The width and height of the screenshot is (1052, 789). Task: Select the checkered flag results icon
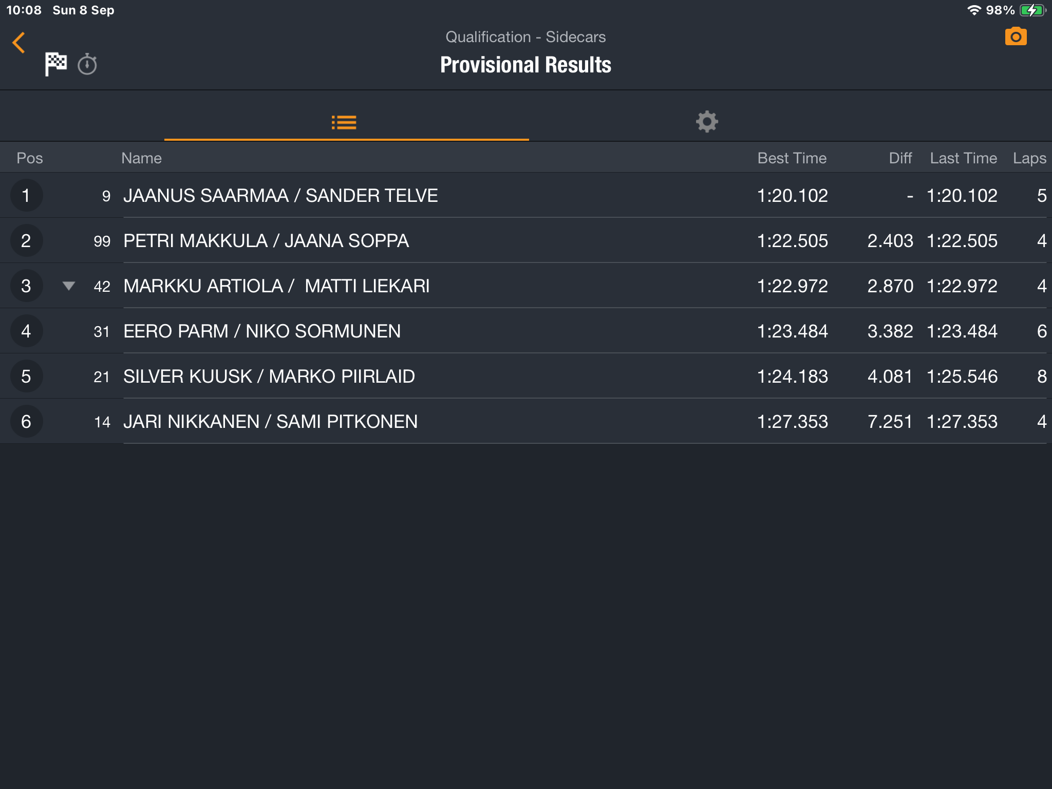click(x=55, y=64)
